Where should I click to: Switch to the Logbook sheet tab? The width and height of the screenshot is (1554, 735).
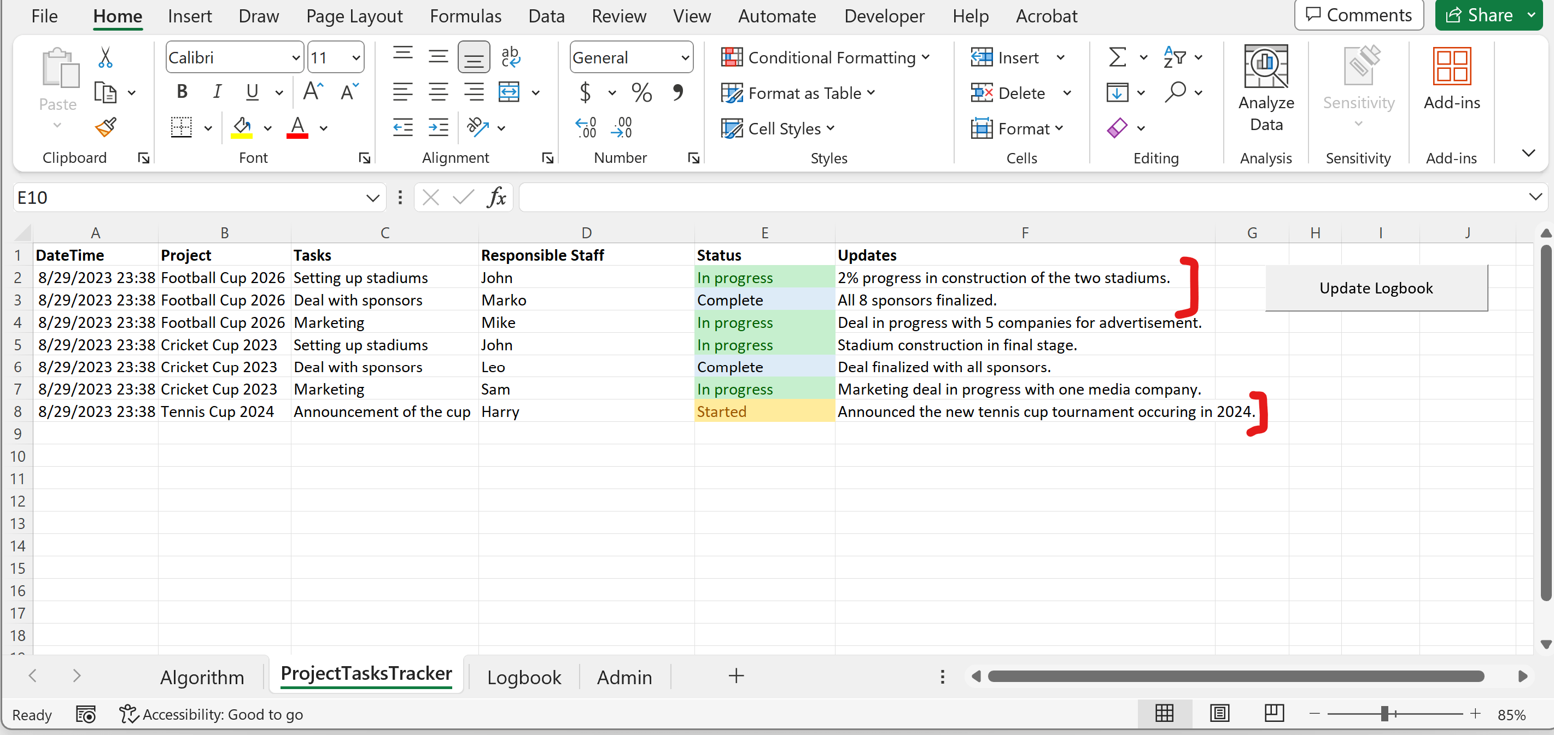tap(524, 677)
